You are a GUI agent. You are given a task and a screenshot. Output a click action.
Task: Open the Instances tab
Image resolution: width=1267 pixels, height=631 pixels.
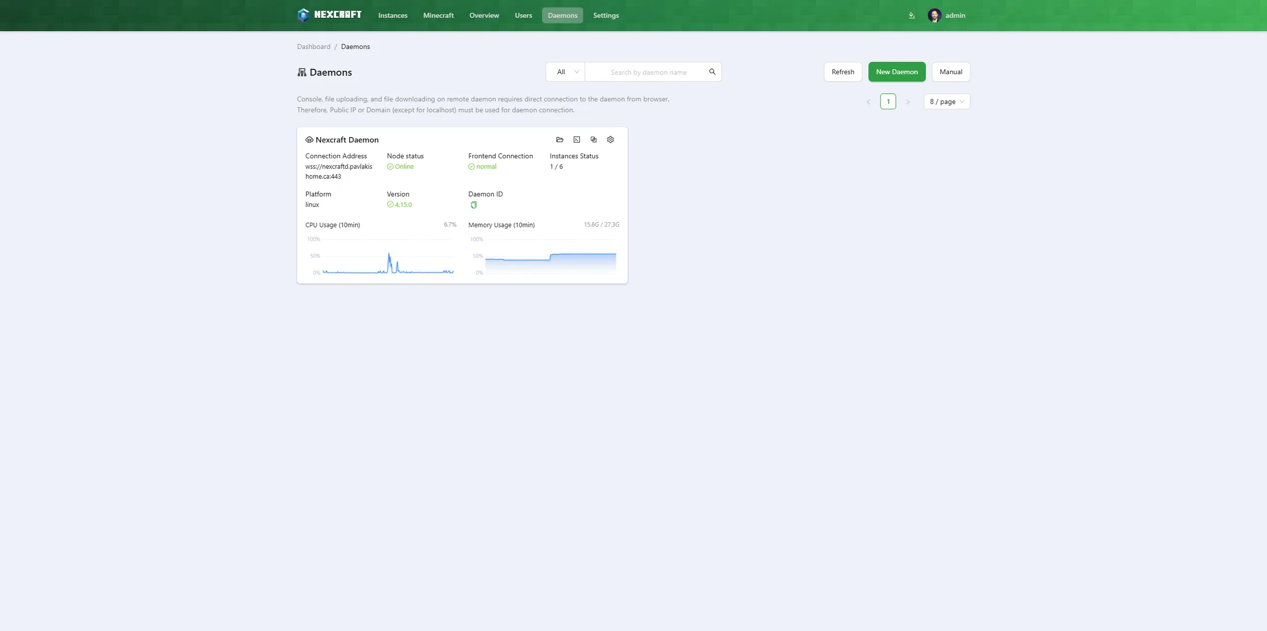(x=393, y=16)
